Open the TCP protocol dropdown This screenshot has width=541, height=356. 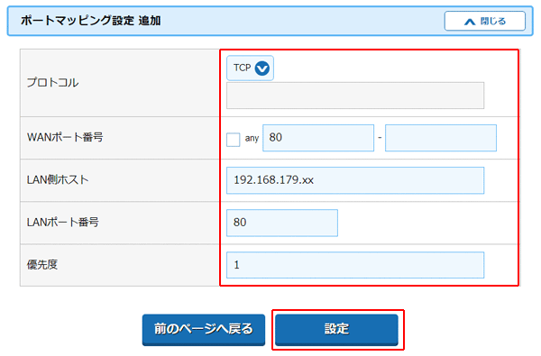(x=250, y=68)
